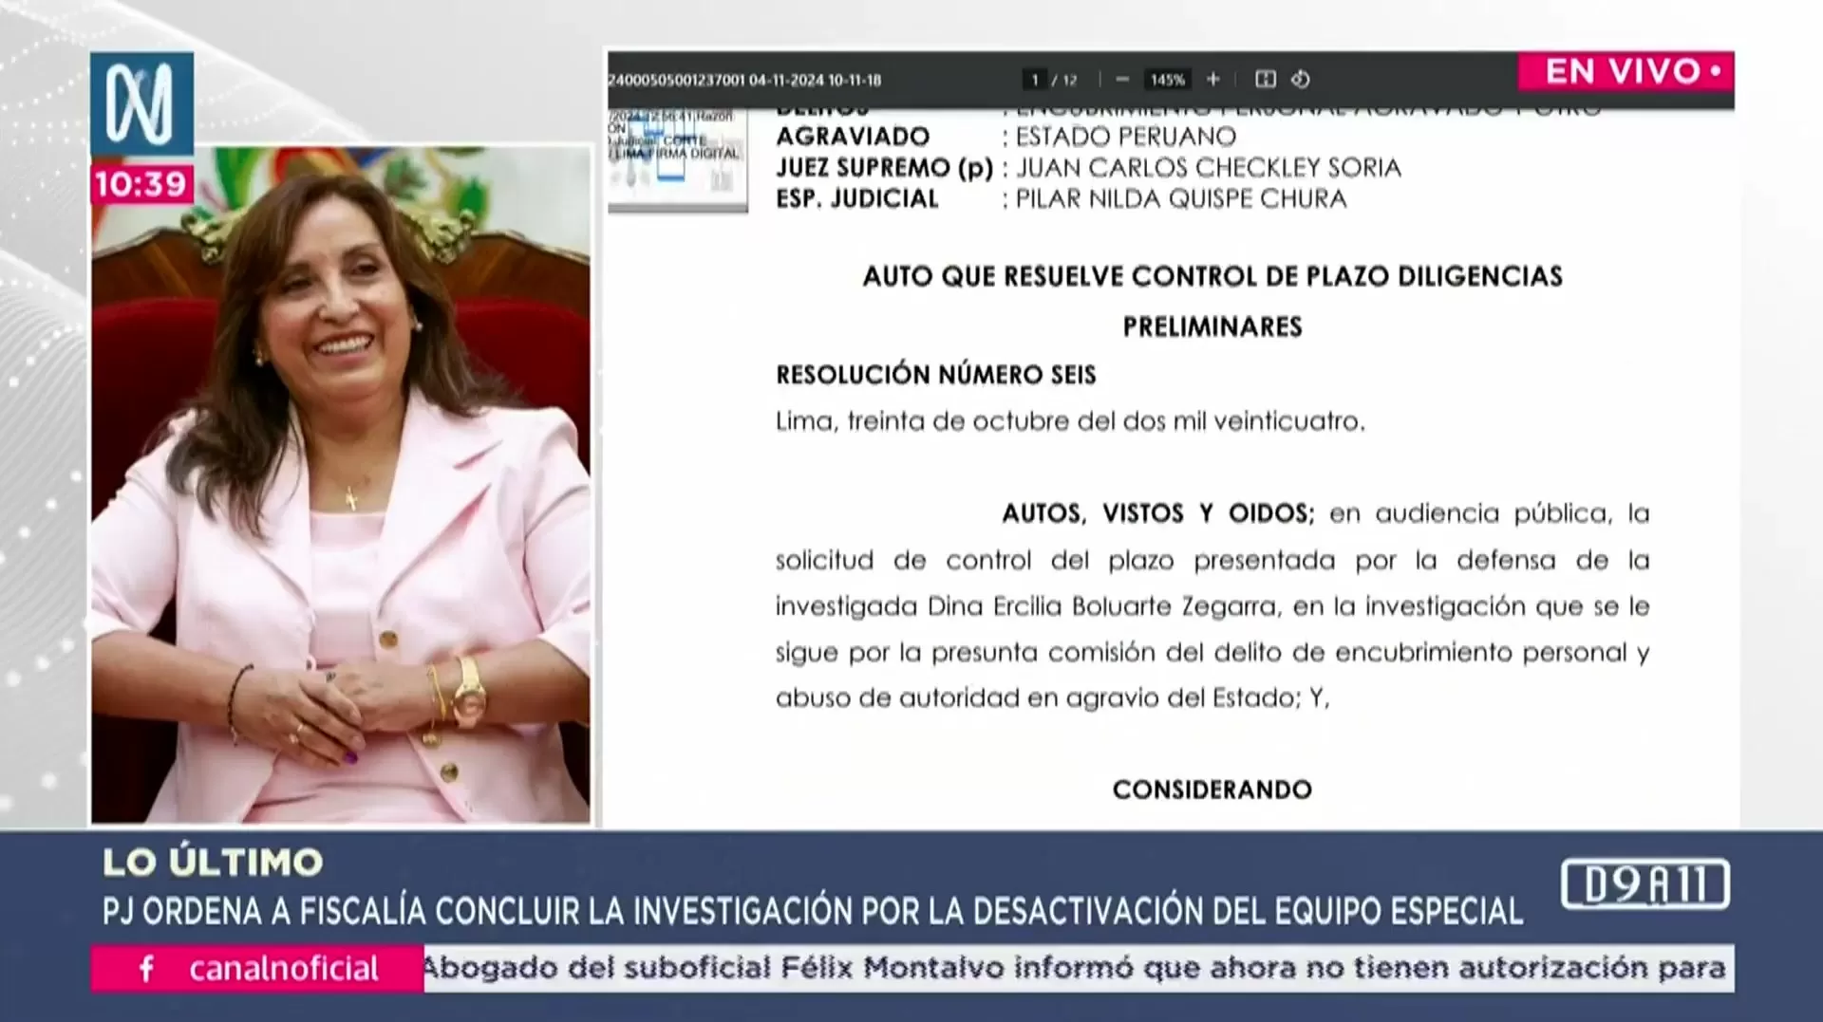Click the phrase 'encubrimiento personal y'
The image size is (1823, 1022).
coord(1492,653)
